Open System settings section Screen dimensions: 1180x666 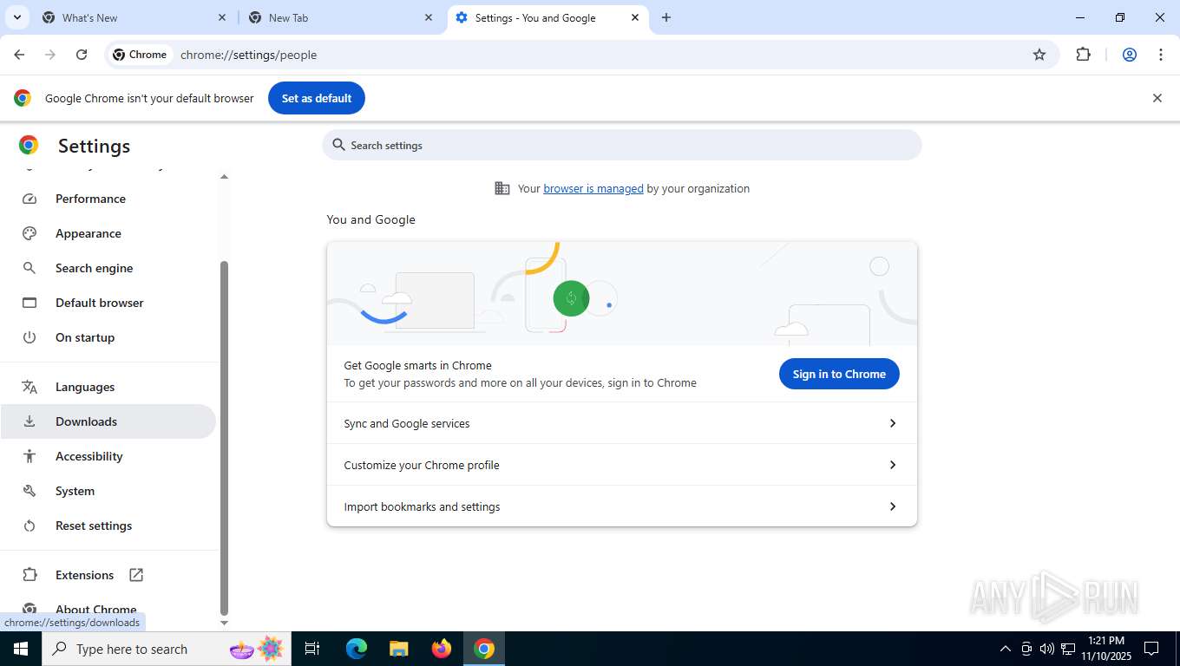pos(108,491)
